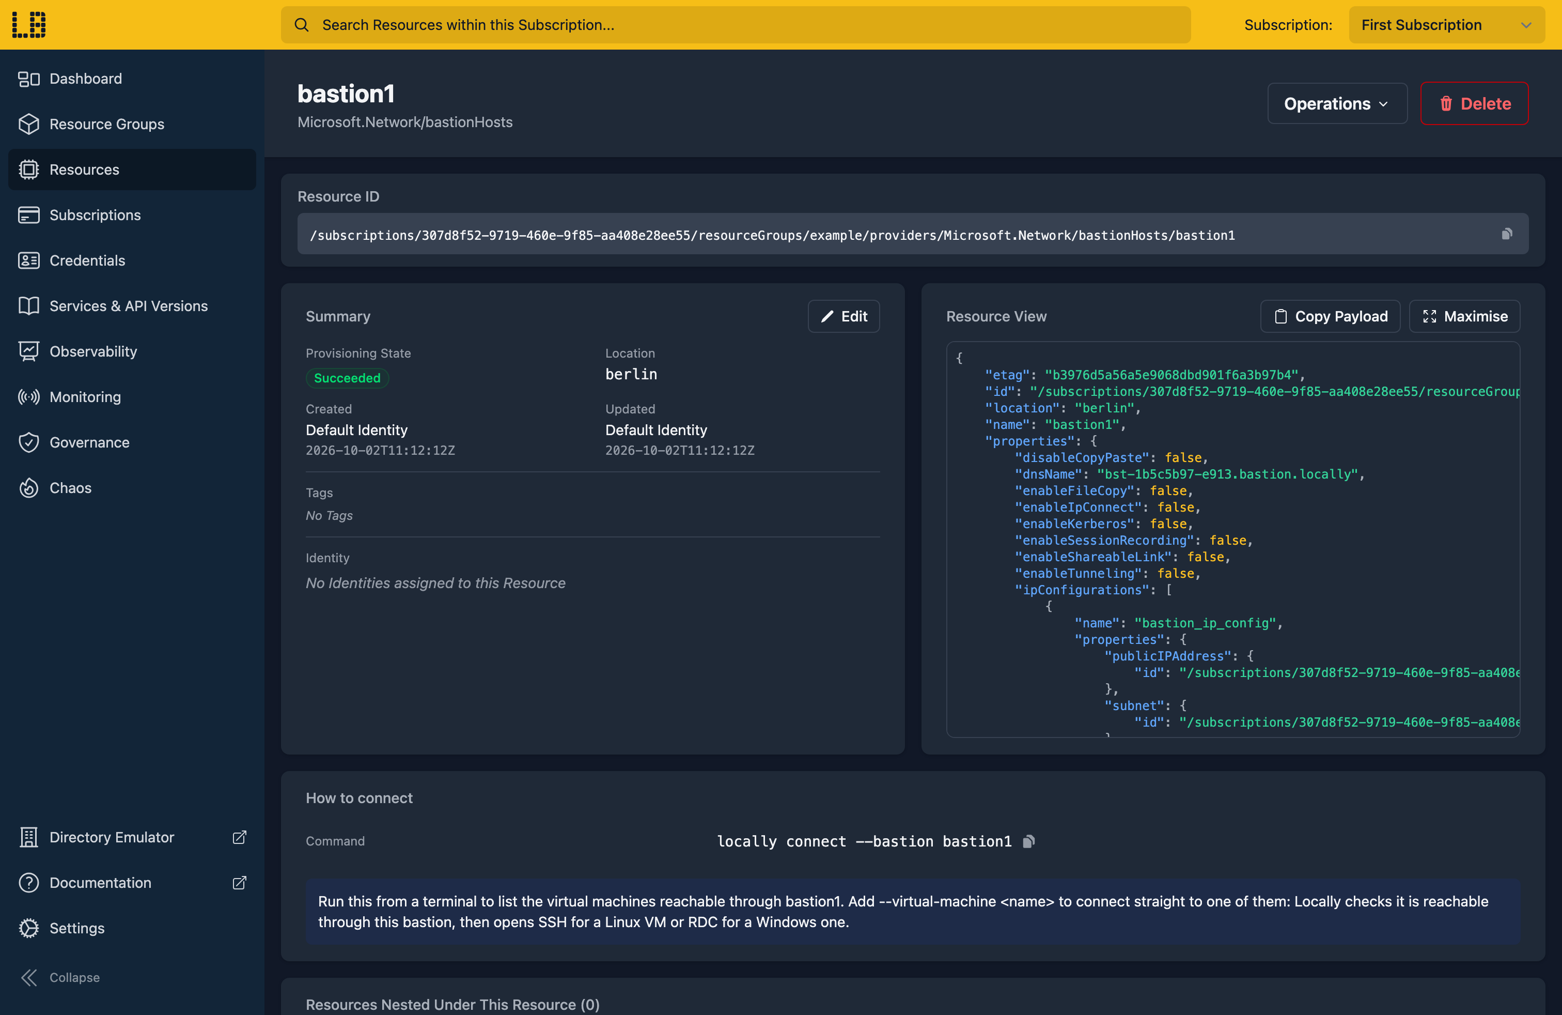Image resolution: width=1562 pixels, height=1015 pixels.
Task: Click the external link icon beside Documentation
Action: pos(240,882)
